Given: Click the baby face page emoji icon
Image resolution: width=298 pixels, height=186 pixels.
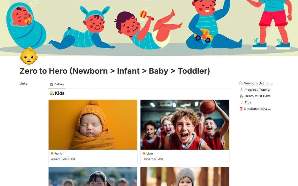Looking at the screenshot, I should click(x=29, y=56).
